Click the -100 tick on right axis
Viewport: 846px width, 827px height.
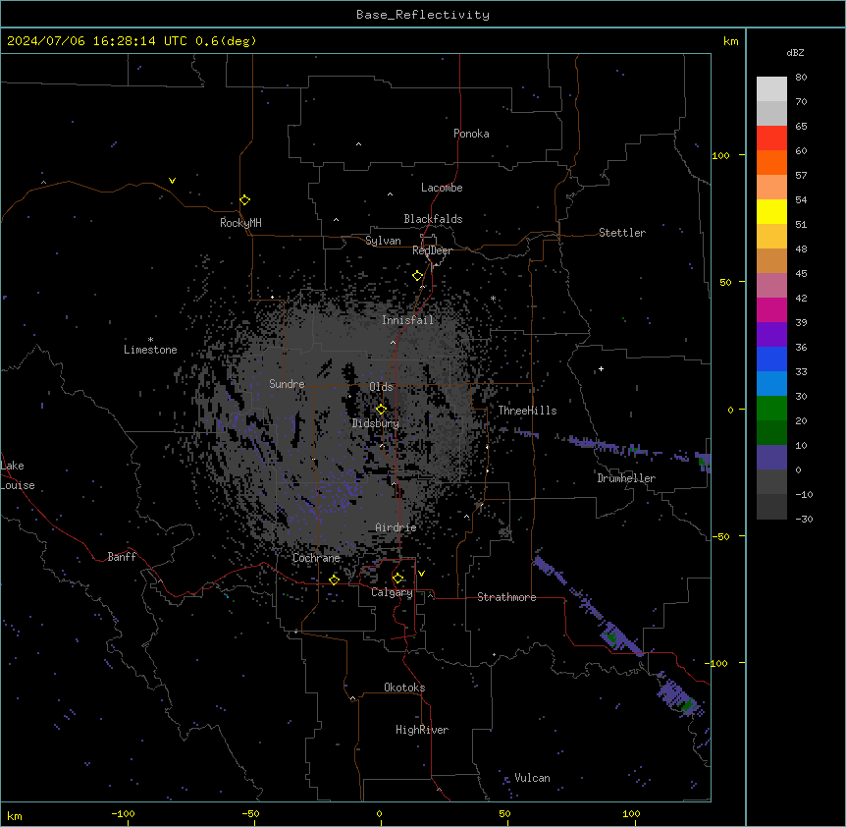pyautogui.click(x=717, y=663)
